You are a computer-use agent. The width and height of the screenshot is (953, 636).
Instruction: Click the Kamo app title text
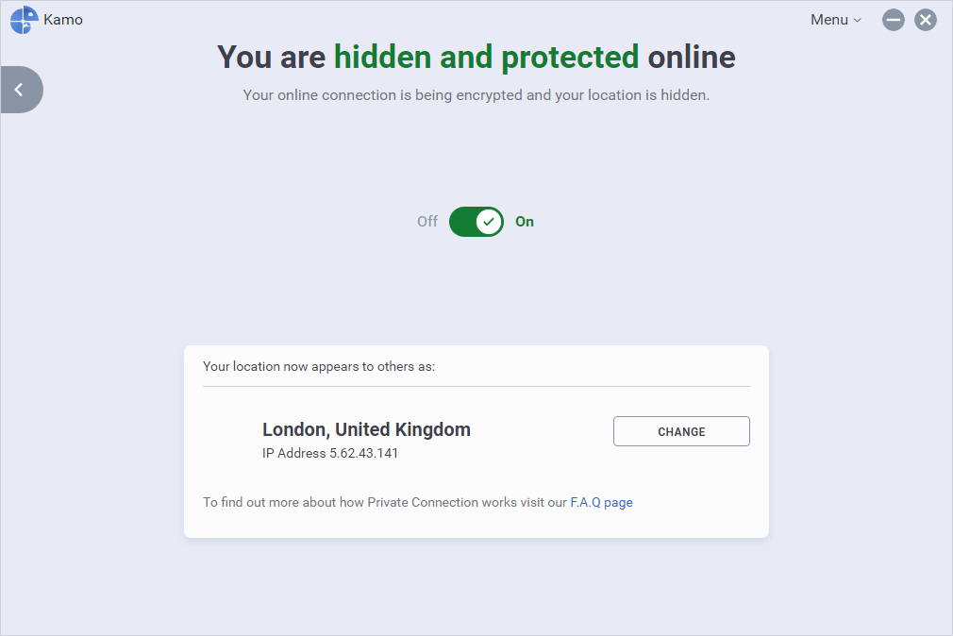[63, 20]
